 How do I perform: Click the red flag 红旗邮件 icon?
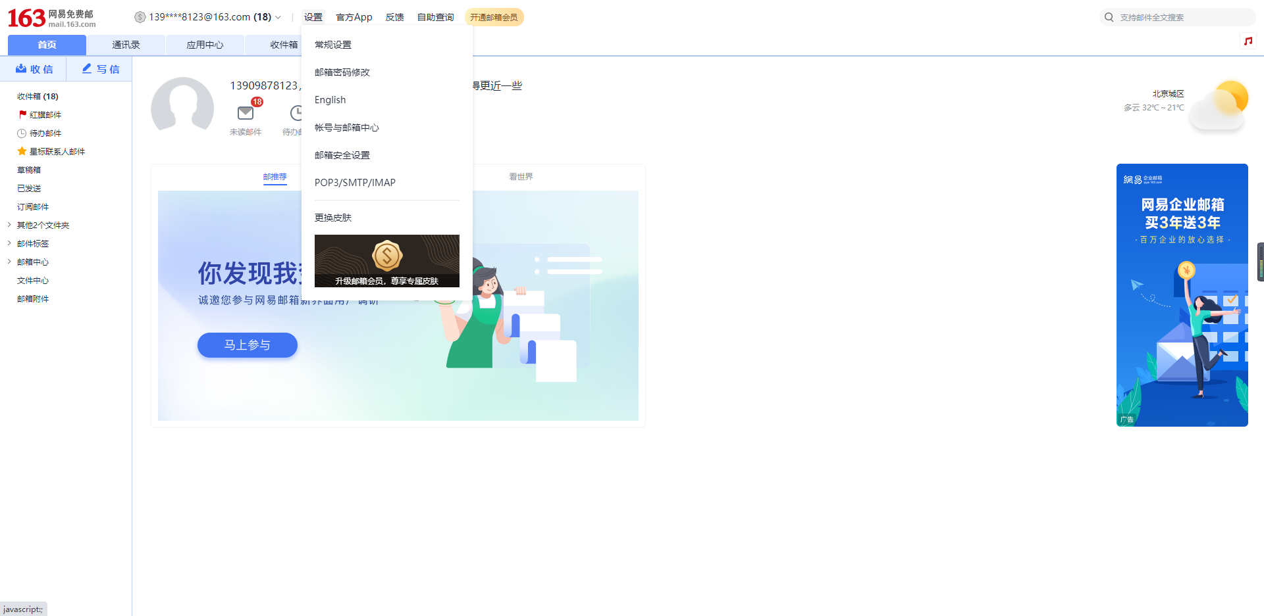(22, 114)
